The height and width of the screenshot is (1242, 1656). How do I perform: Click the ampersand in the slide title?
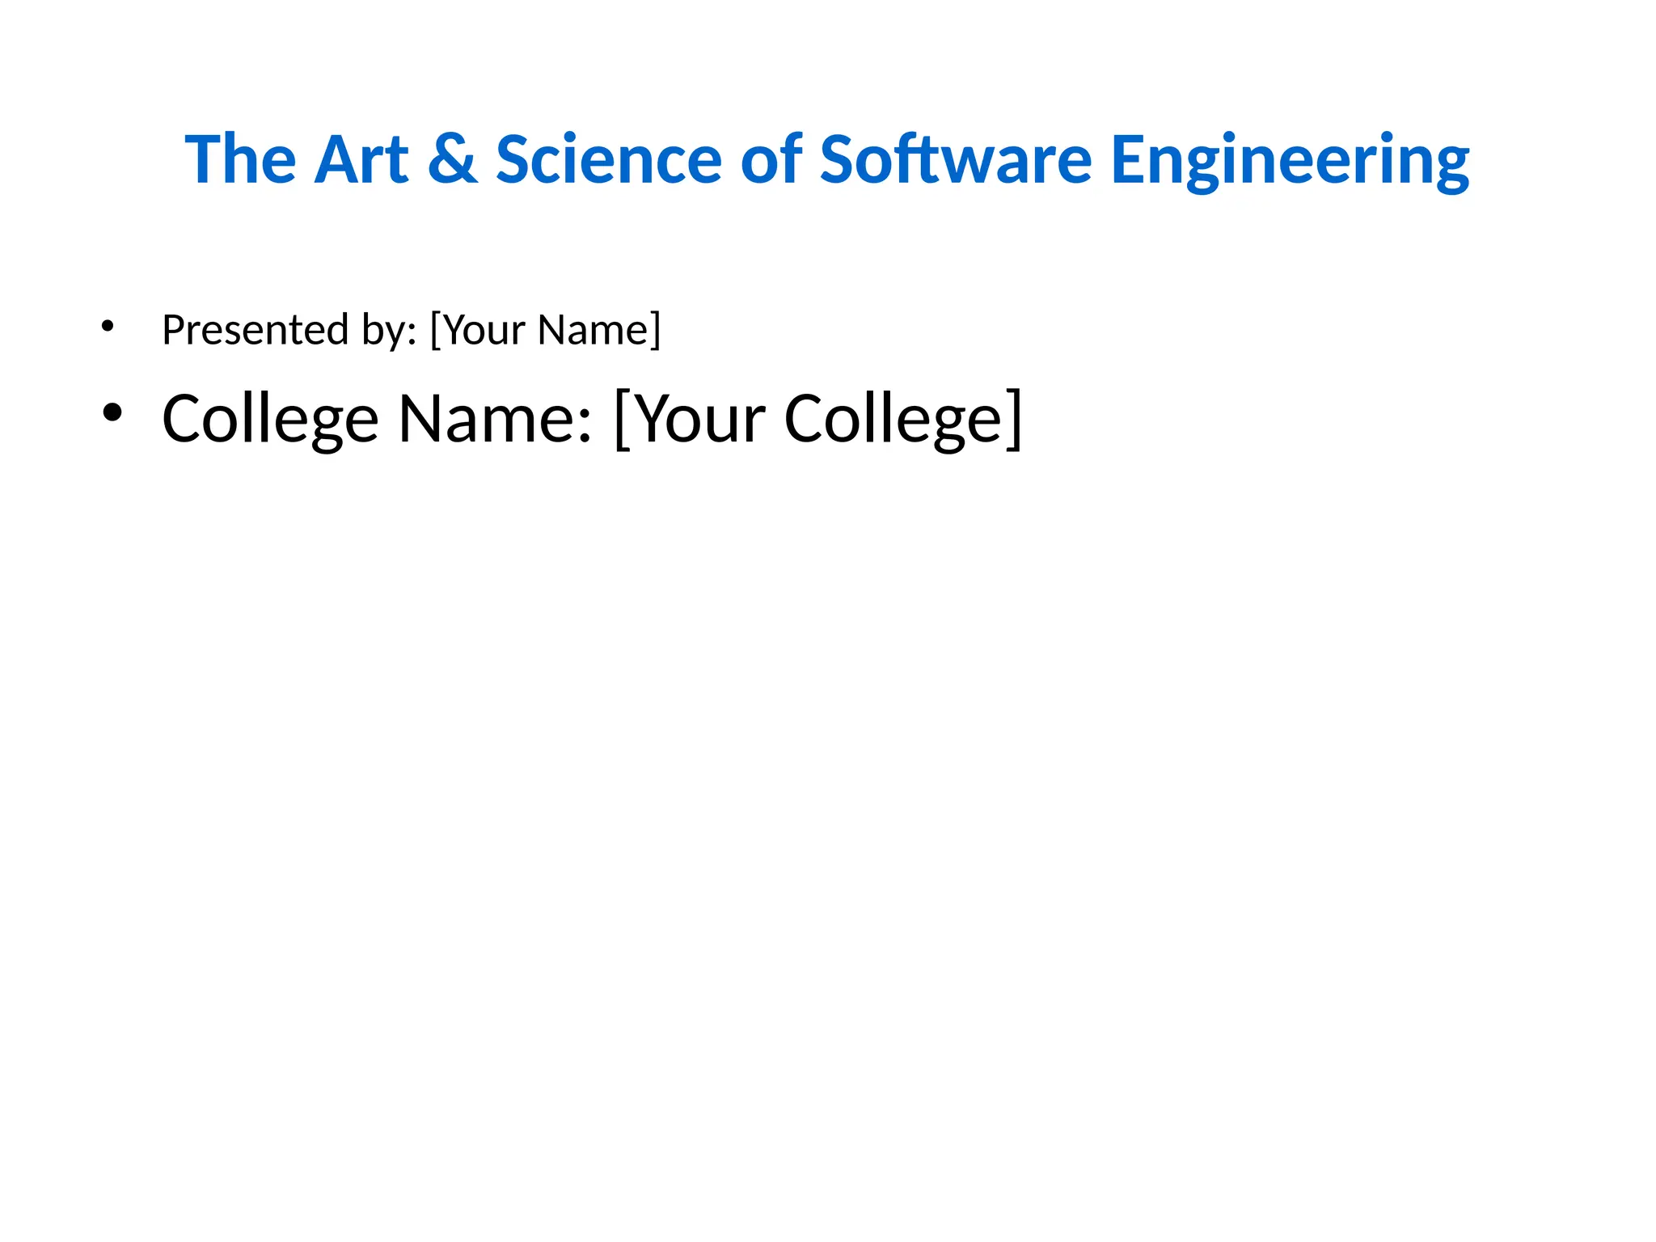(x=452, y=160)
